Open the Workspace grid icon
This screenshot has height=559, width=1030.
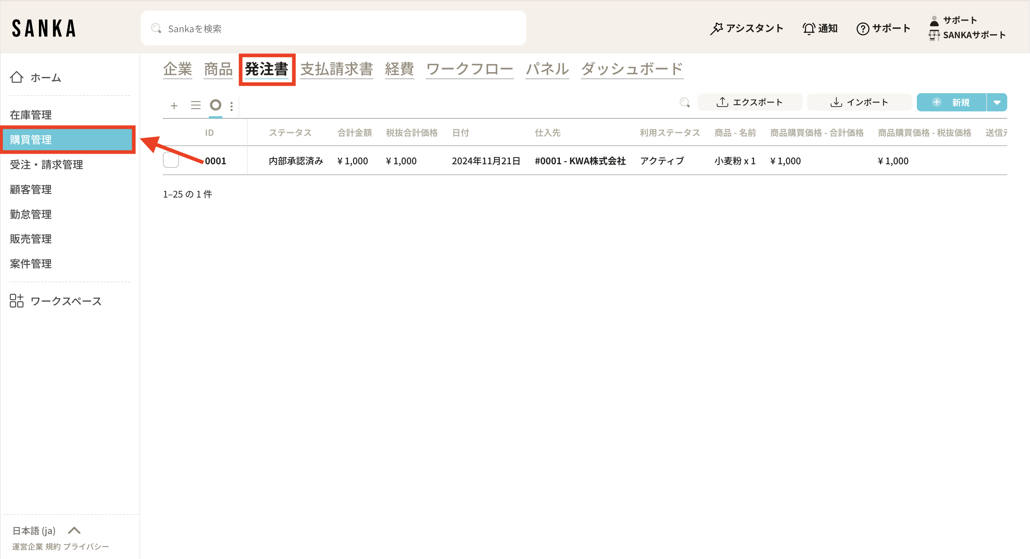(16, 301)
